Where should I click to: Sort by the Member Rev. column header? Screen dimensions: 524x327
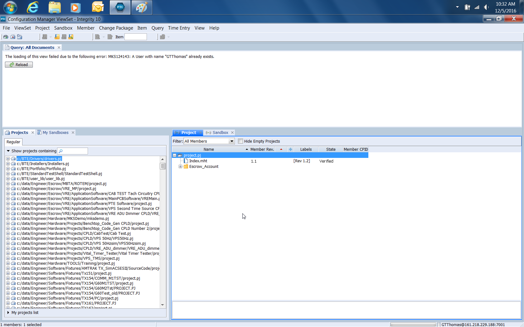coord(262,149)
